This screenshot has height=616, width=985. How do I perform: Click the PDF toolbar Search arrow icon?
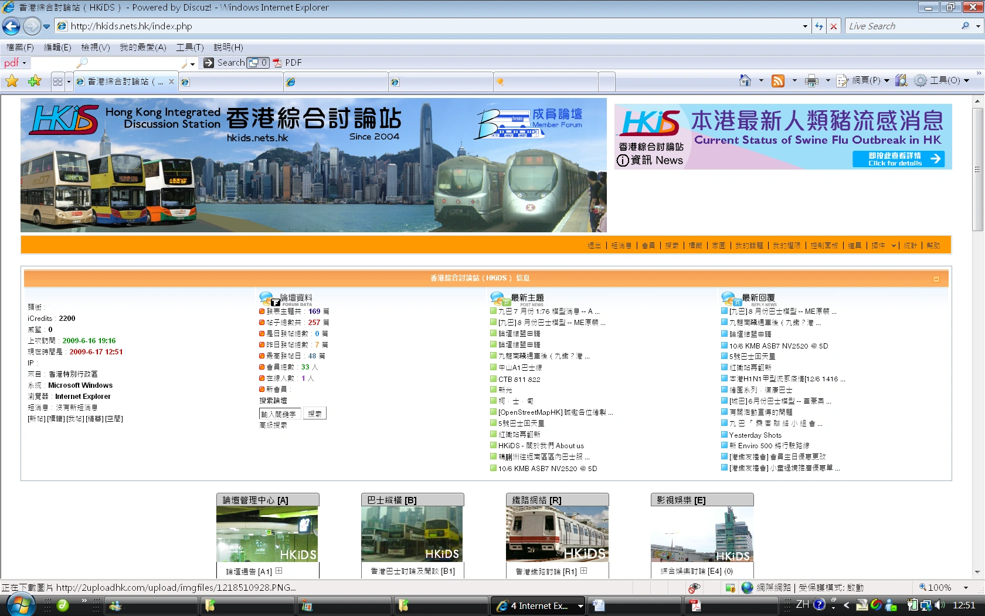pos(209,63)
